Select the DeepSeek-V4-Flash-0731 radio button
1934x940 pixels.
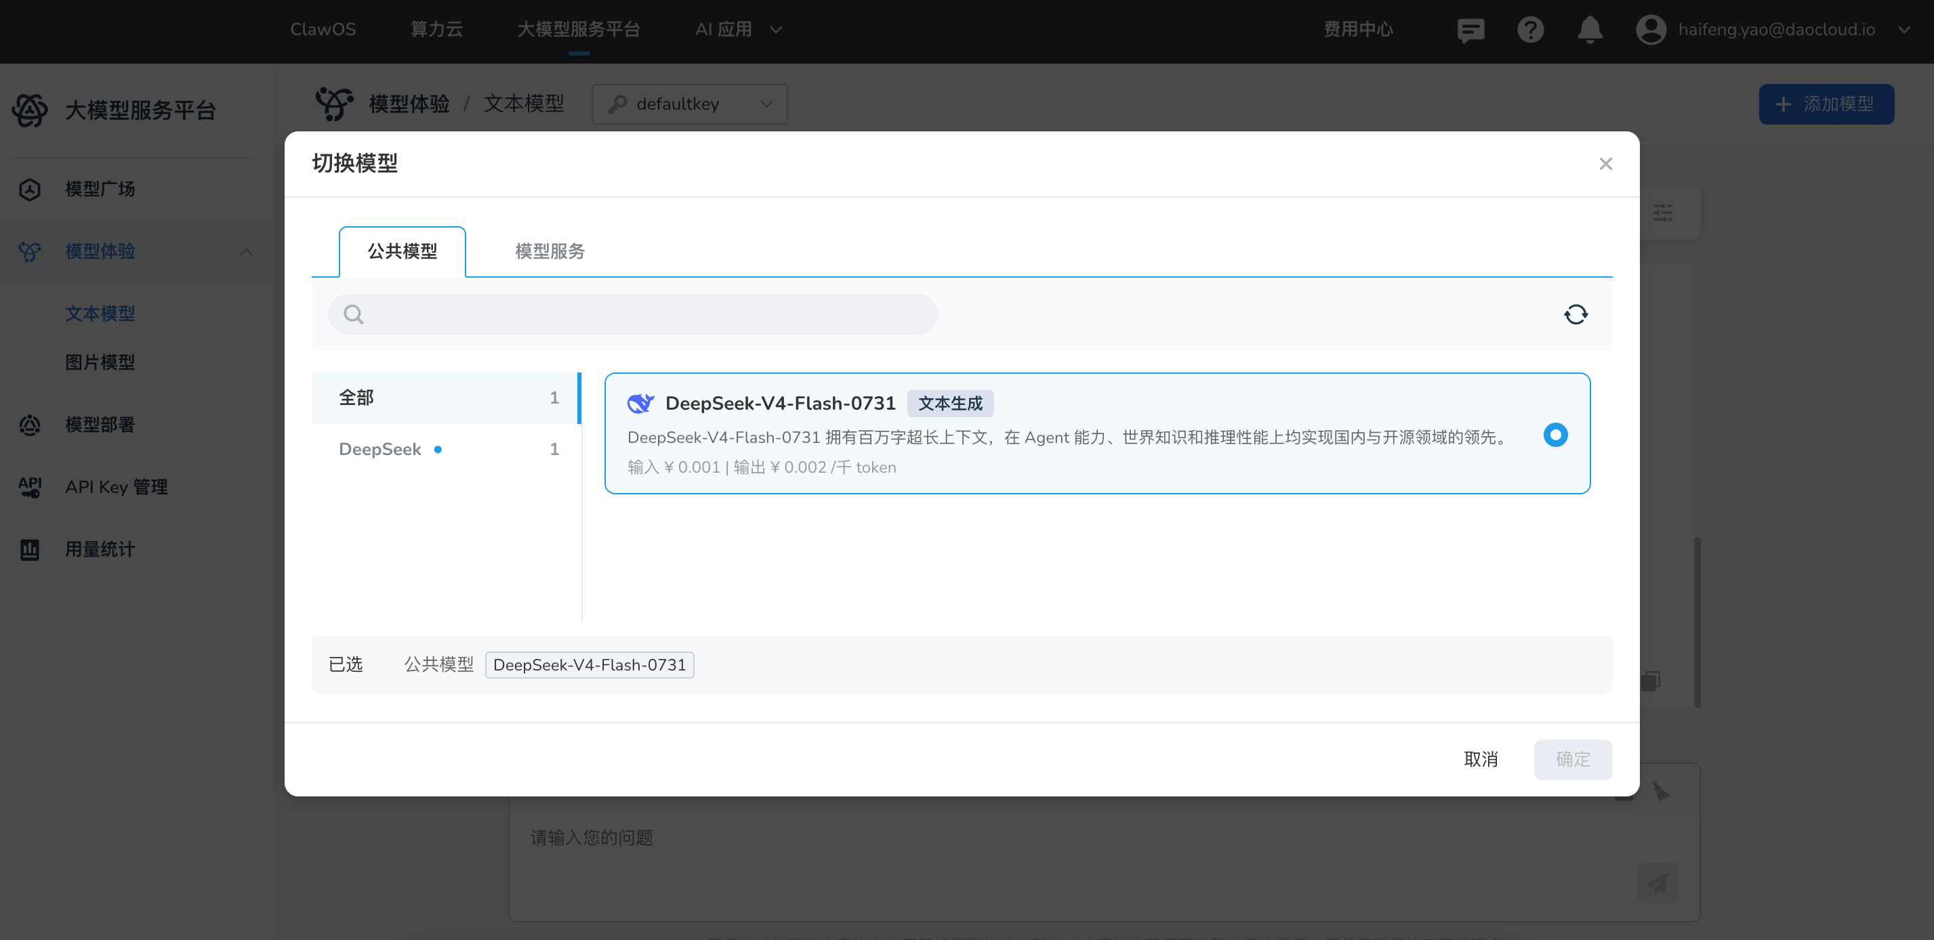click(1555, 434)
